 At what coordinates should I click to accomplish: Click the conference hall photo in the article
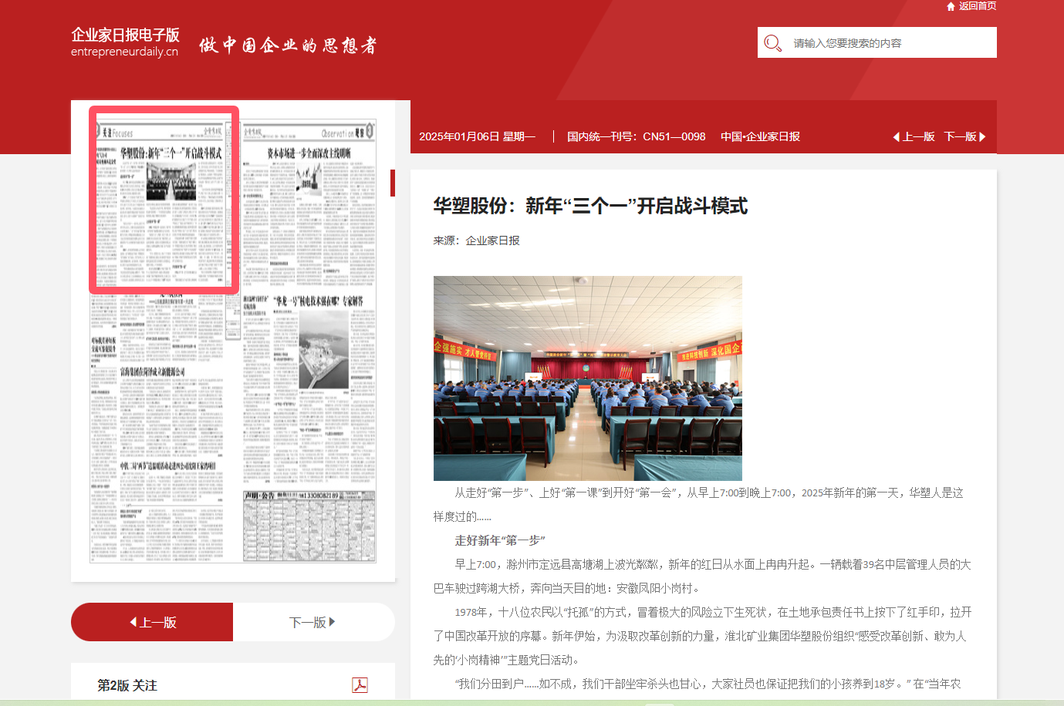[x=587, y=378]
